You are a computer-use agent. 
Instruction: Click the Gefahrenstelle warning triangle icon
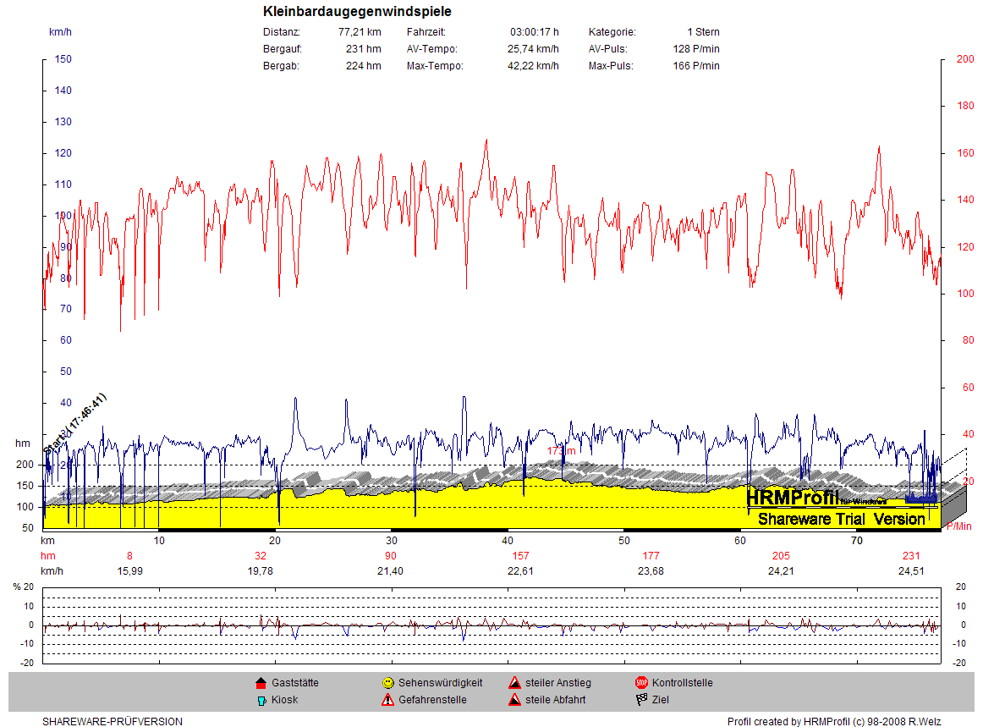387,700
